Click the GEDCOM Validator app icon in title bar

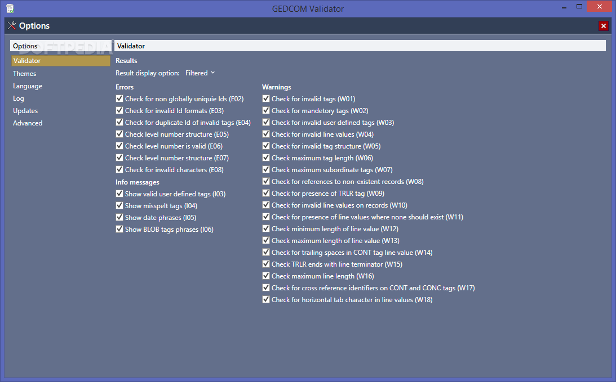coord(10,8)
